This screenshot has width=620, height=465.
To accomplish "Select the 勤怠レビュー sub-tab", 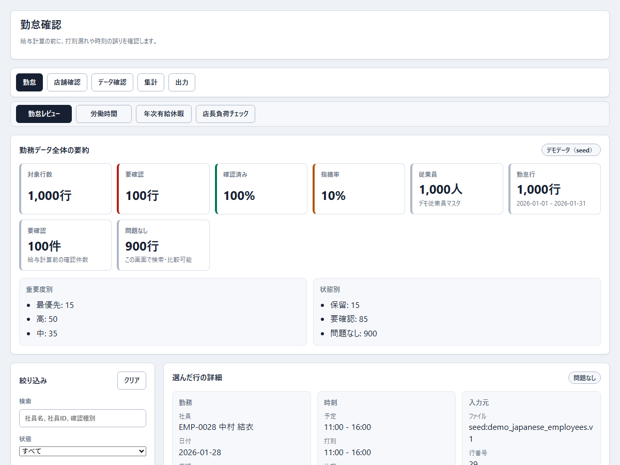I will [x=44, y=114].
